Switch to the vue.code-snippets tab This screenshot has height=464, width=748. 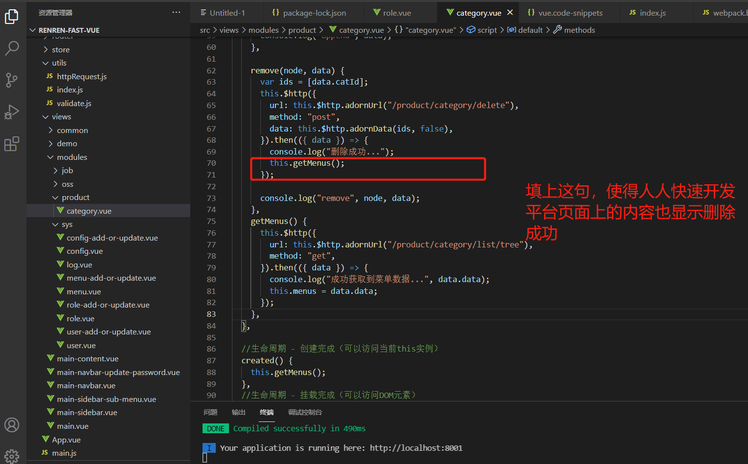[x=565, y=13]
